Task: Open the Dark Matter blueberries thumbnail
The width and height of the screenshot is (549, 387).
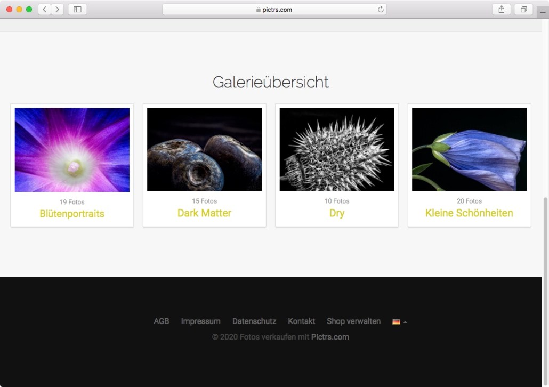Action: [x=205, y=150]
